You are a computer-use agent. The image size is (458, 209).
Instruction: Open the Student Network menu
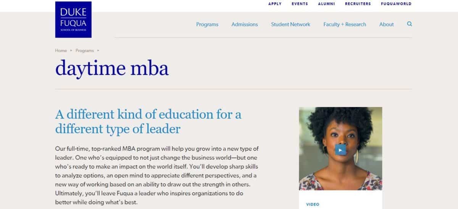point(290,24)
